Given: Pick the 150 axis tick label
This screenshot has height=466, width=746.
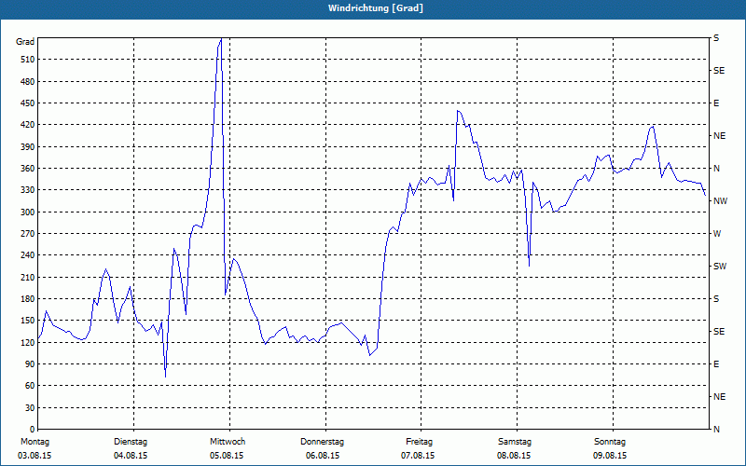Looking at the screenshot, I should click(x=29, y=321).
